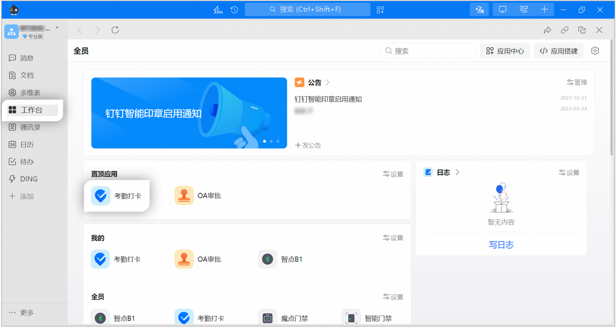
Task: Open 考勤打卡 in the 置顶应用 section
Action: tap(117, 196)
